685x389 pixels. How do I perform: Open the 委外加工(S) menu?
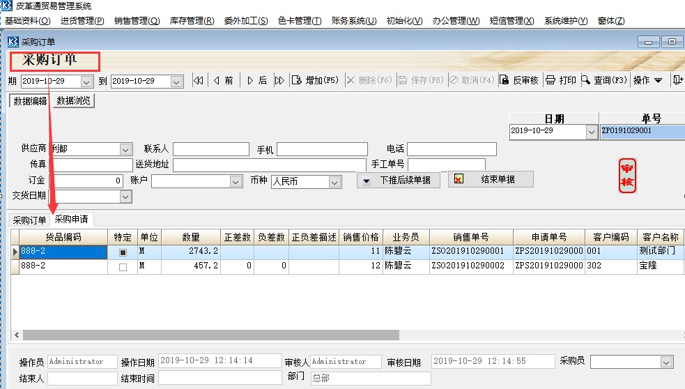(246, 20)
